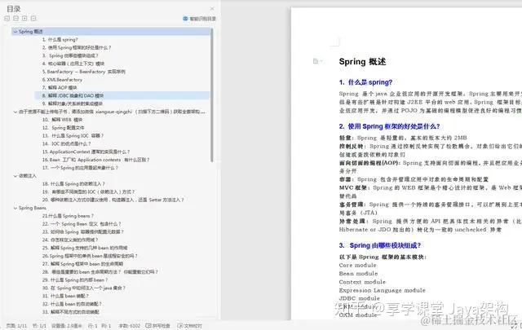The width and height of the screenshot is (522, 330).
Task: Collapse the section starting 由于资源不能上传电子书
Action: tap(15, 112)
